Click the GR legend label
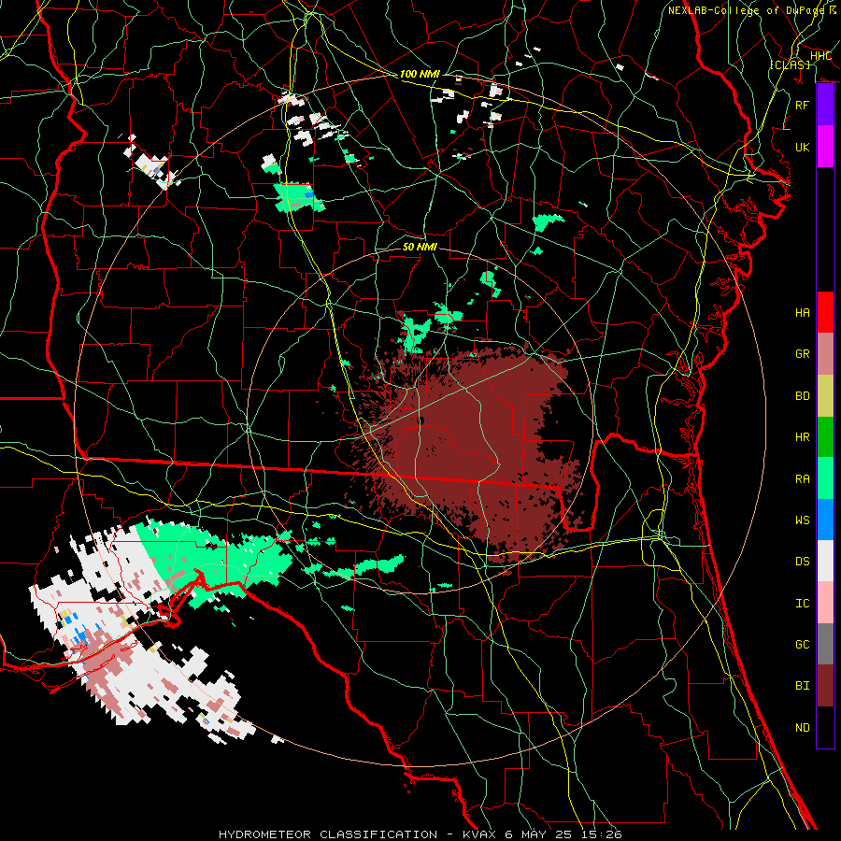Image resolution: width=841 pixels, height=841 pixels. point(802,354)
